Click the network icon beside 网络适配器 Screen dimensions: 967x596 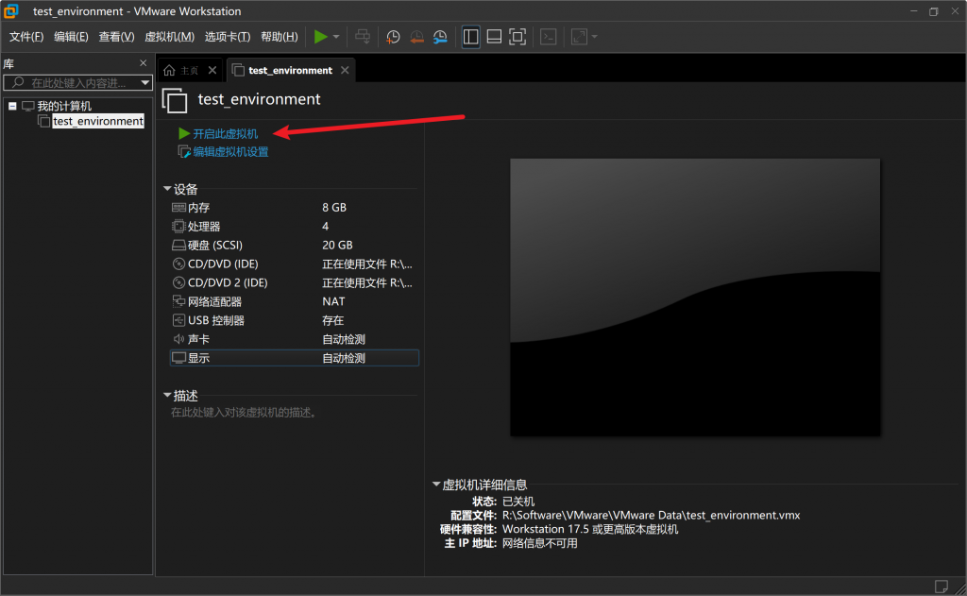click(x=178, y=301)
